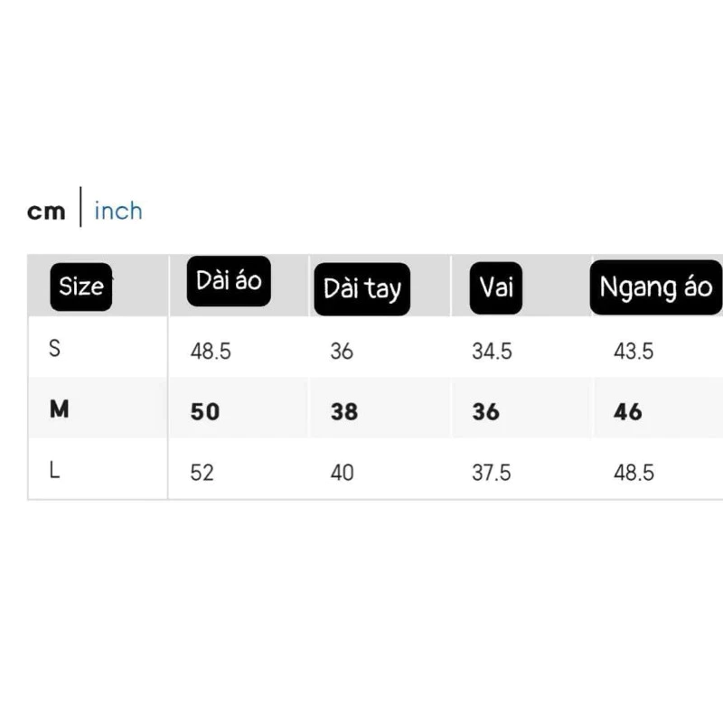723x723 pixels.
Task: Click the 34.5 shoulder value for size S
Action: click(x=492, y=351)
